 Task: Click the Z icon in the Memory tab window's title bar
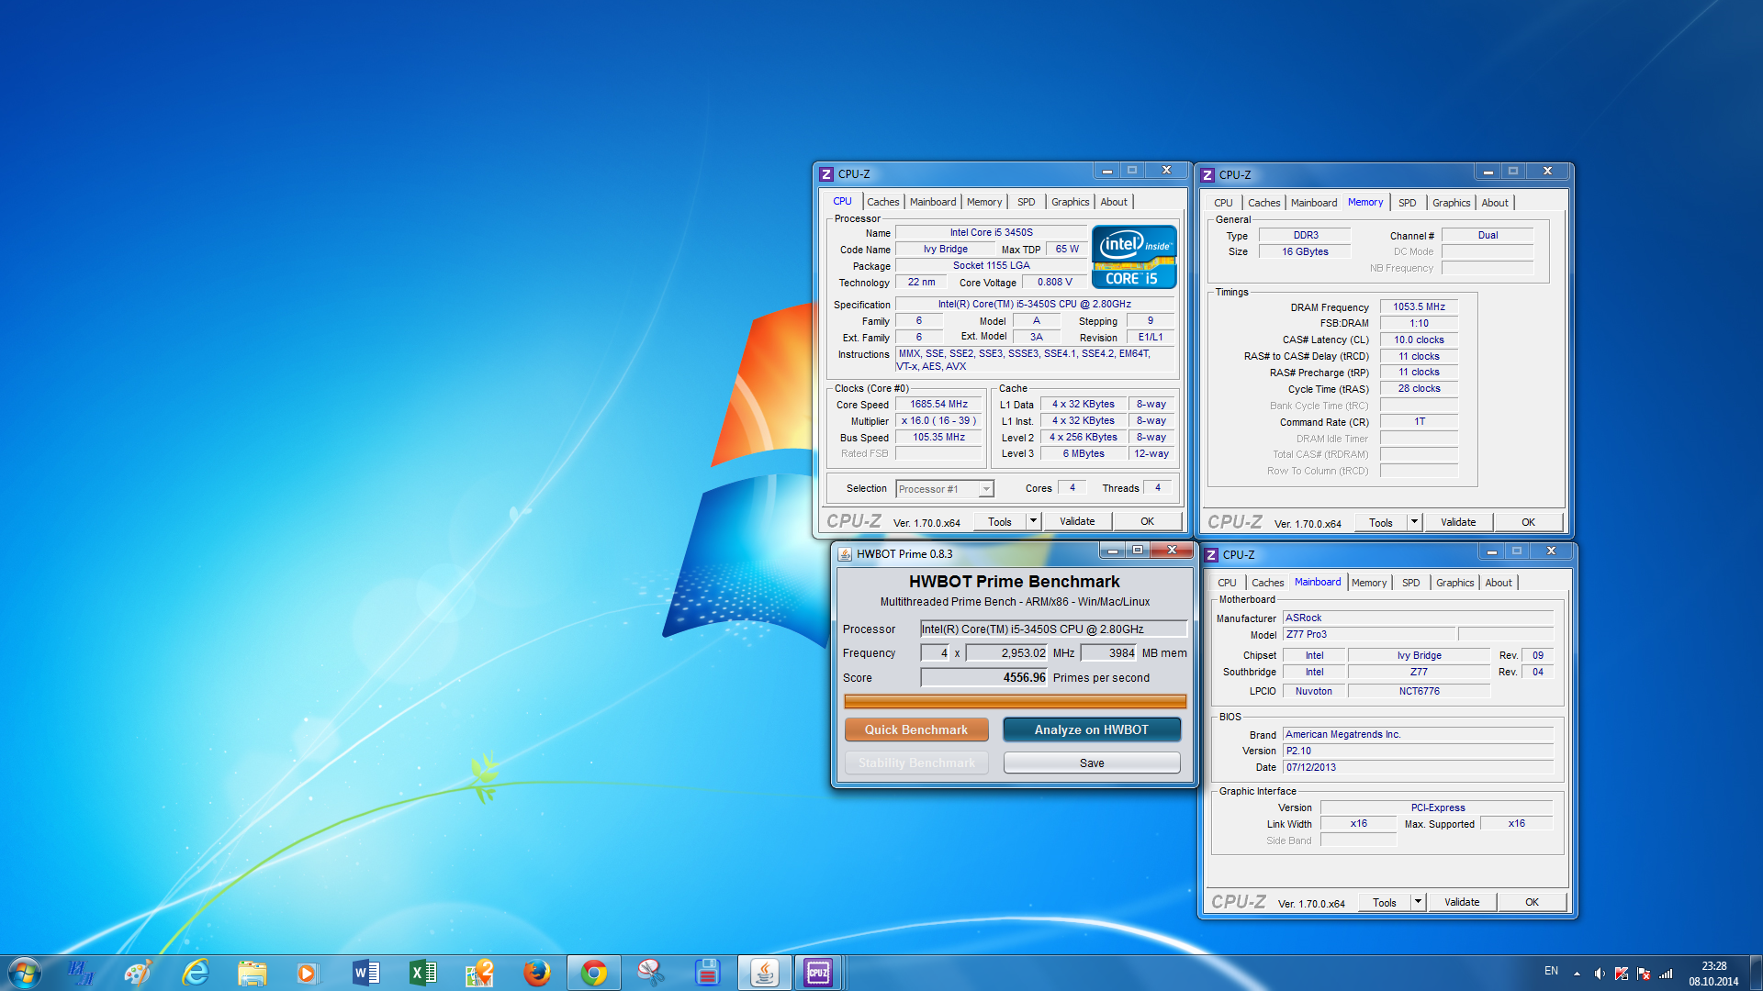[1207, 175]
